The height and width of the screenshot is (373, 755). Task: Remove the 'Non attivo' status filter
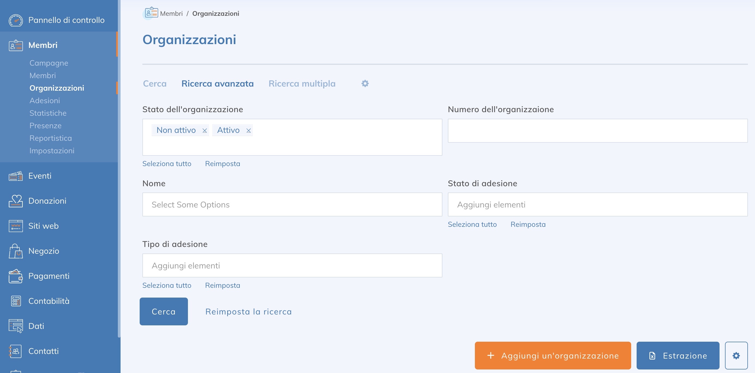205,130
